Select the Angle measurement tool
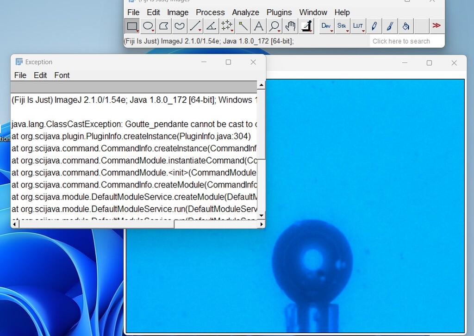 211,26
